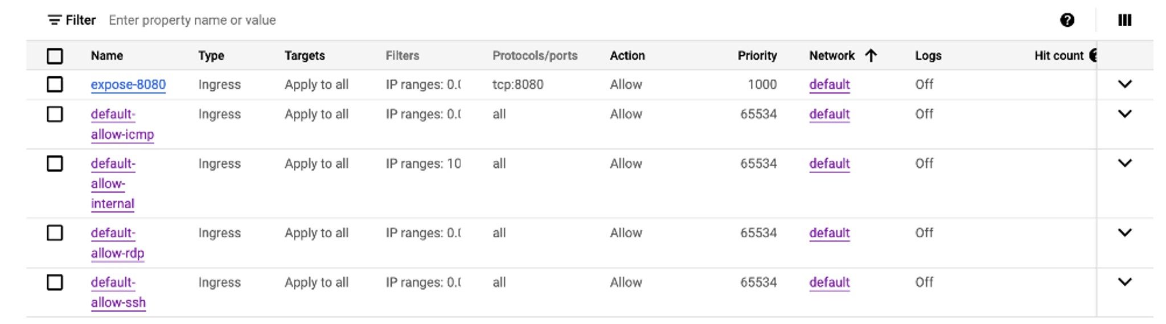Click the filter property input field
1166x324 pixels.
click(569, 20)
